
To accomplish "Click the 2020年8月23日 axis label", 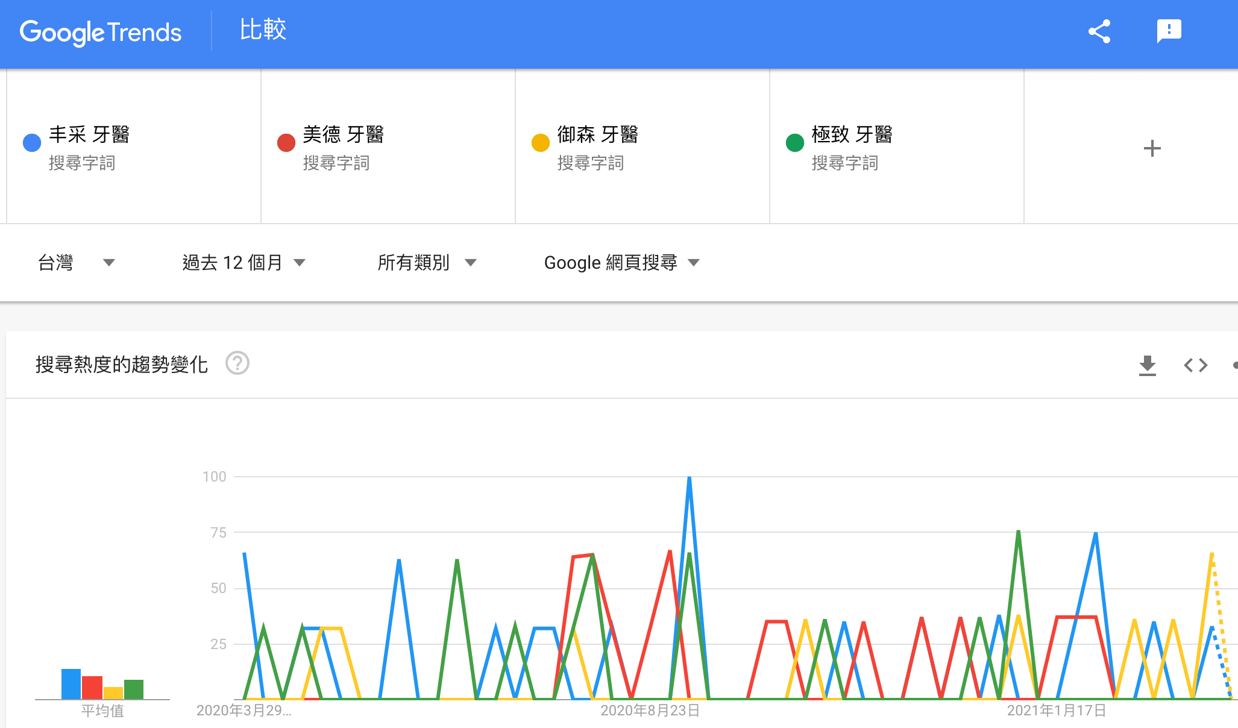I will [650, 711].
